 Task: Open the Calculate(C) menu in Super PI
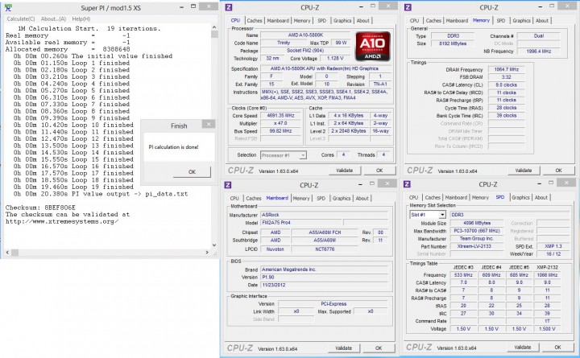point(21,19)
